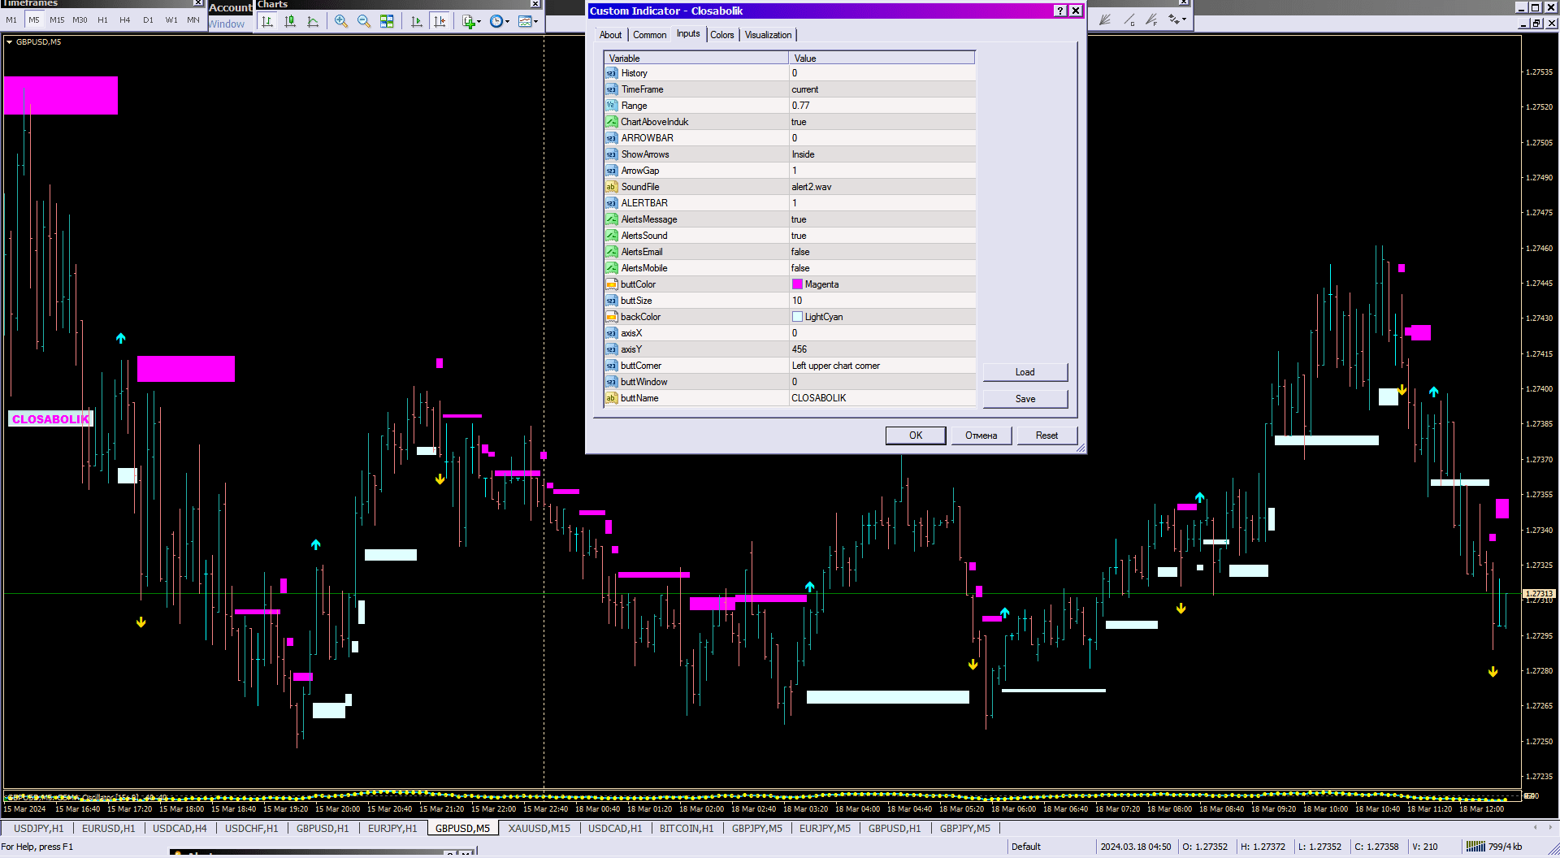Select the arrows and shapes tool icon

pyautogui.click(x=1173, y=19)
